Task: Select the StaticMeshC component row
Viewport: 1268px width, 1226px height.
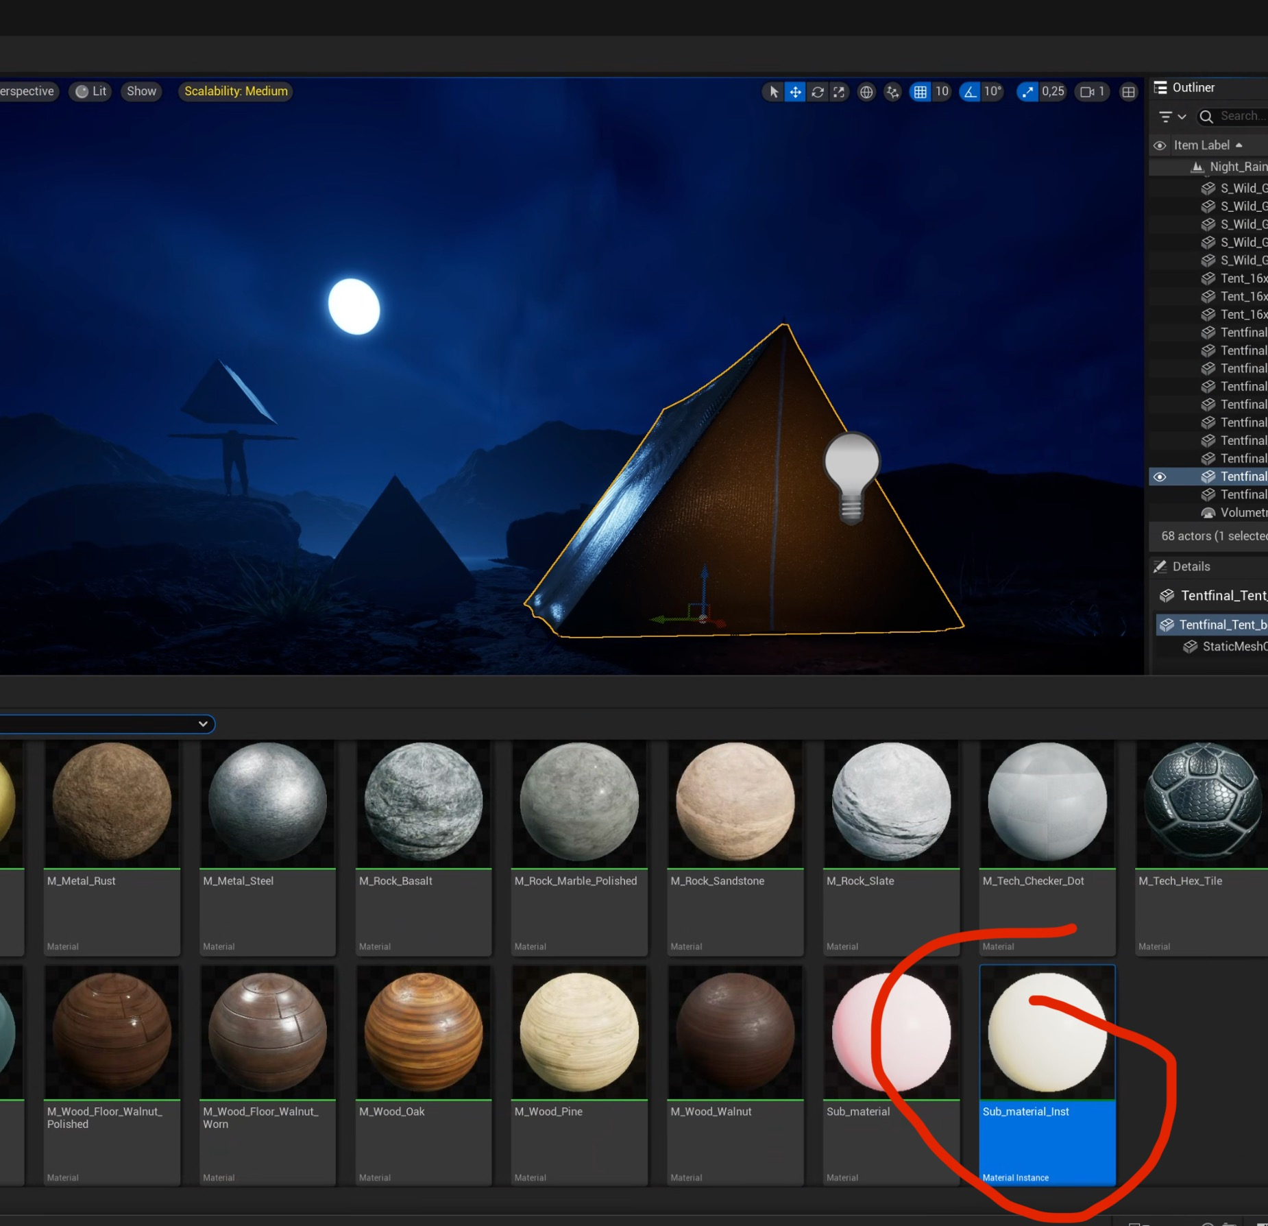Action: point(1212,647)
